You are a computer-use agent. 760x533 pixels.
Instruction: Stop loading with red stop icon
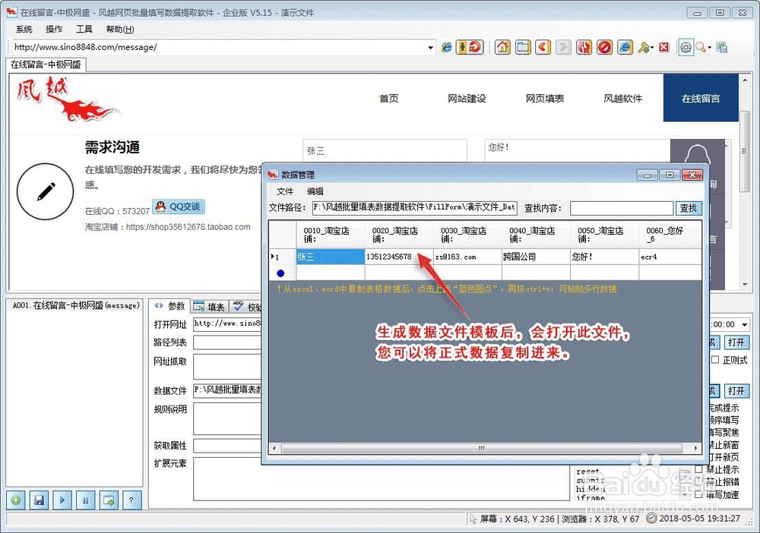604,47
